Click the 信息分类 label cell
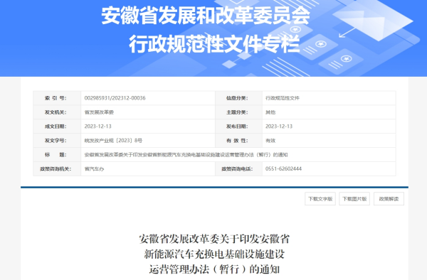427x280 pixels. tap(238, 98)
